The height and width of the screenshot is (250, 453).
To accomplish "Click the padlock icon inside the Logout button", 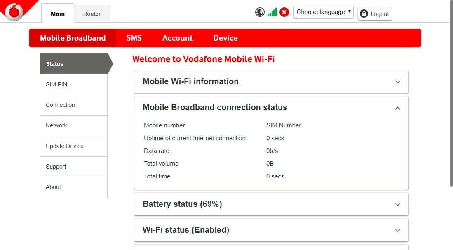I will click(x=364, y=14).
